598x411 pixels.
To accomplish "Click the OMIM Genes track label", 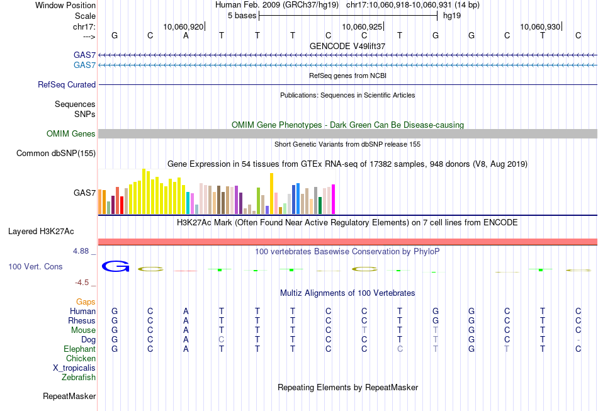I will tap(71, 134).
